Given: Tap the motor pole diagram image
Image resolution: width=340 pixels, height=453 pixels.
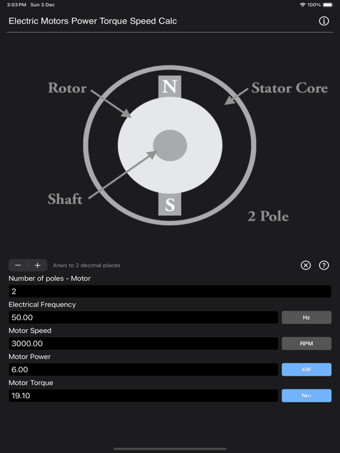Looking at the screenshot, I should [x=170, y=145].
